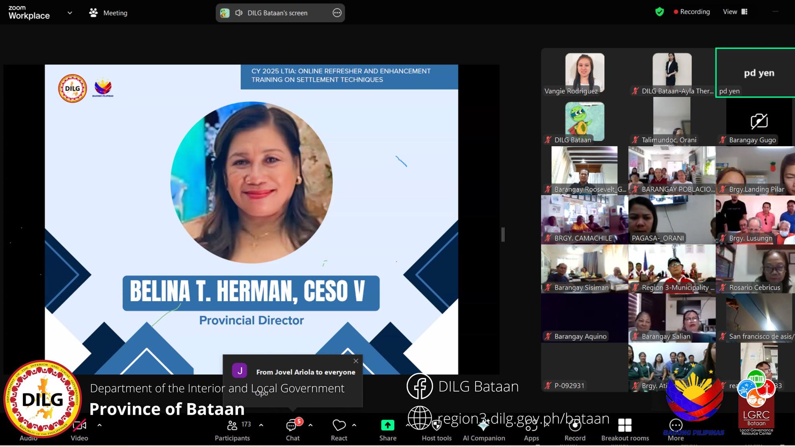Image resolution: width=795 pixels, height=447 pixels.
Task: Open the Recording indicator
Action: tap(692, 12)
